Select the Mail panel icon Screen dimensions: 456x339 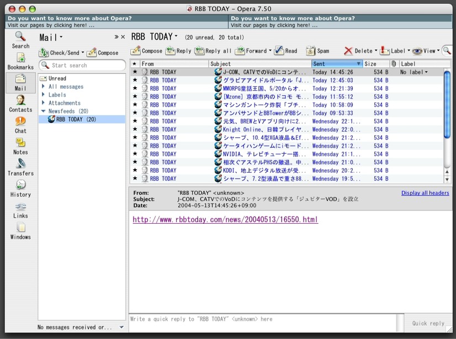point(20,83)
